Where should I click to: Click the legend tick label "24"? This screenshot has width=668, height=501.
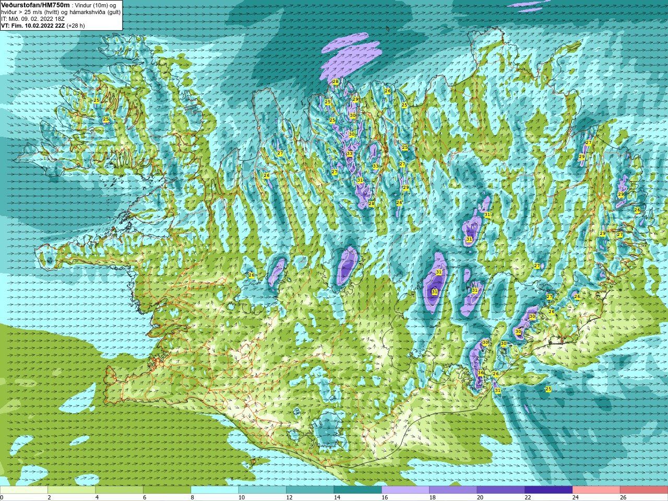[x=576, y=497]
